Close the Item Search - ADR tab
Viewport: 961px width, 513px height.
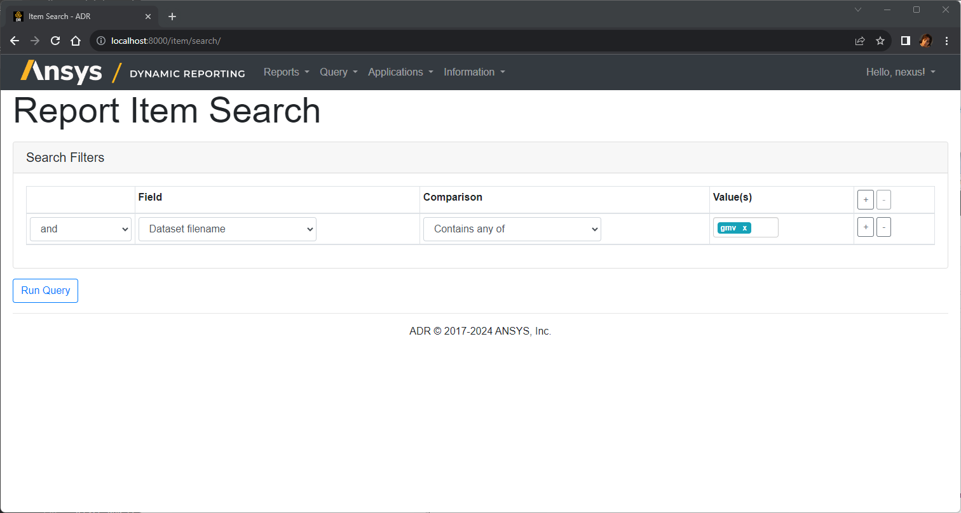coord(148,17)
